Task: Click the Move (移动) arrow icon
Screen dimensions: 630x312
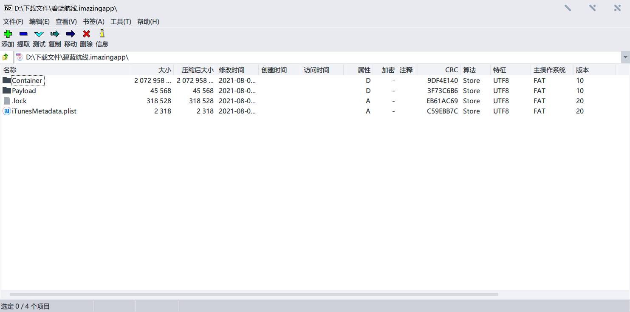Action: (71, 34)
